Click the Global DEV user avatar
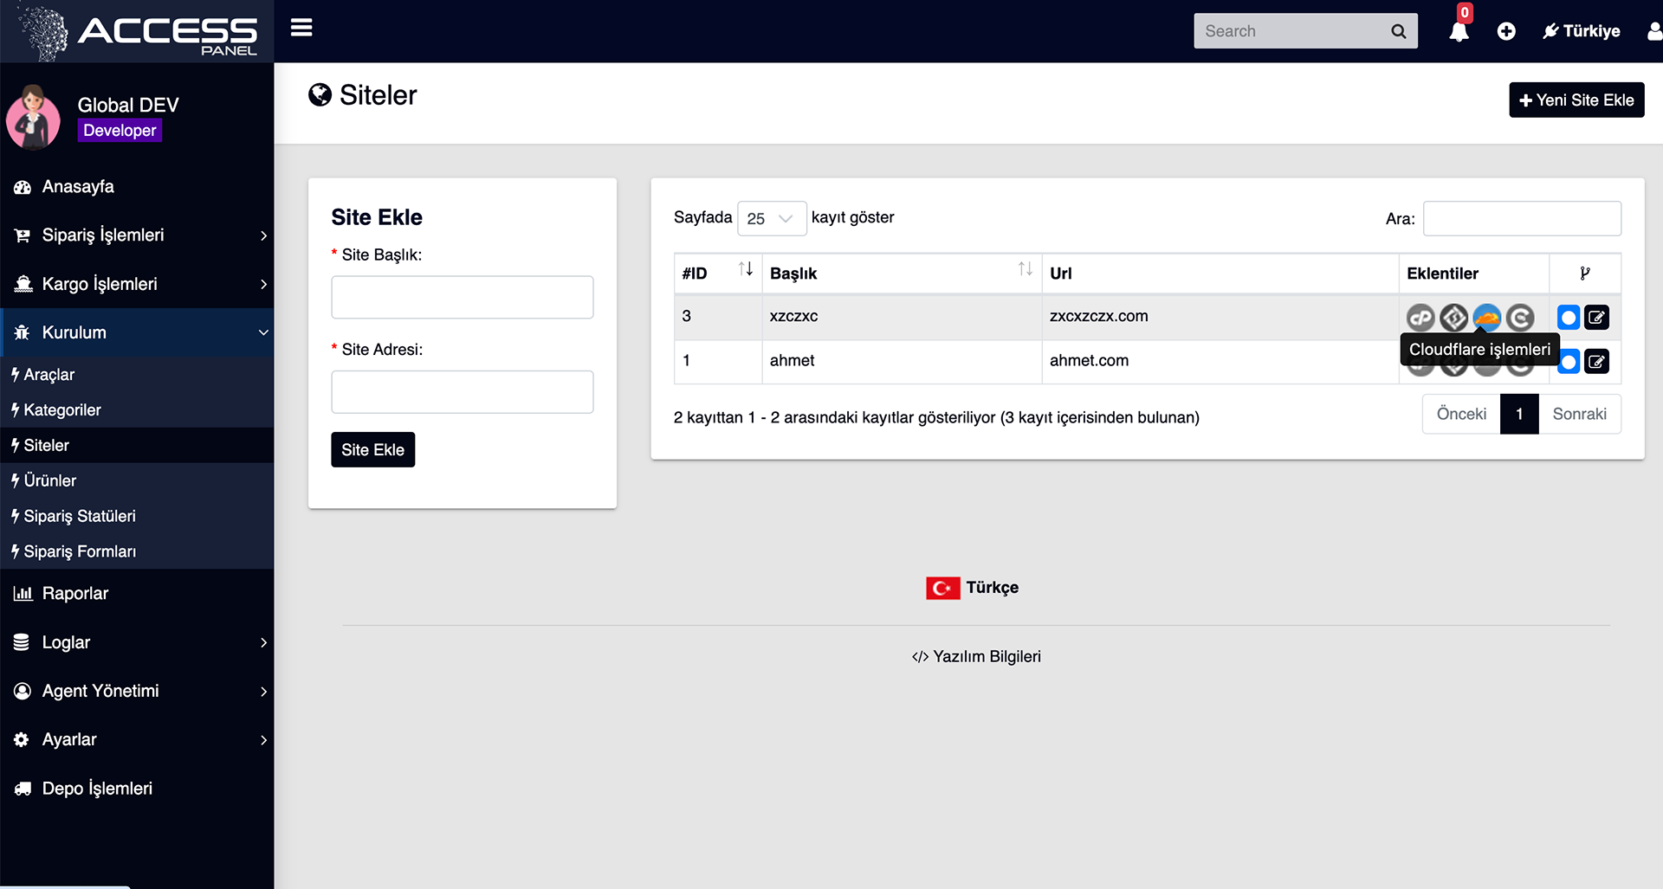The width and height of the screenshot is (1663, 889). click(x=33, y=118)
